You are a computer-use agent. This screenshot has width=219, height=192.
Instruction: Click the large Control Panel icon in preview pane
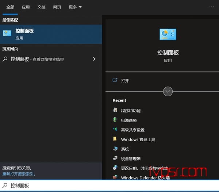click(x=168, y=34)
